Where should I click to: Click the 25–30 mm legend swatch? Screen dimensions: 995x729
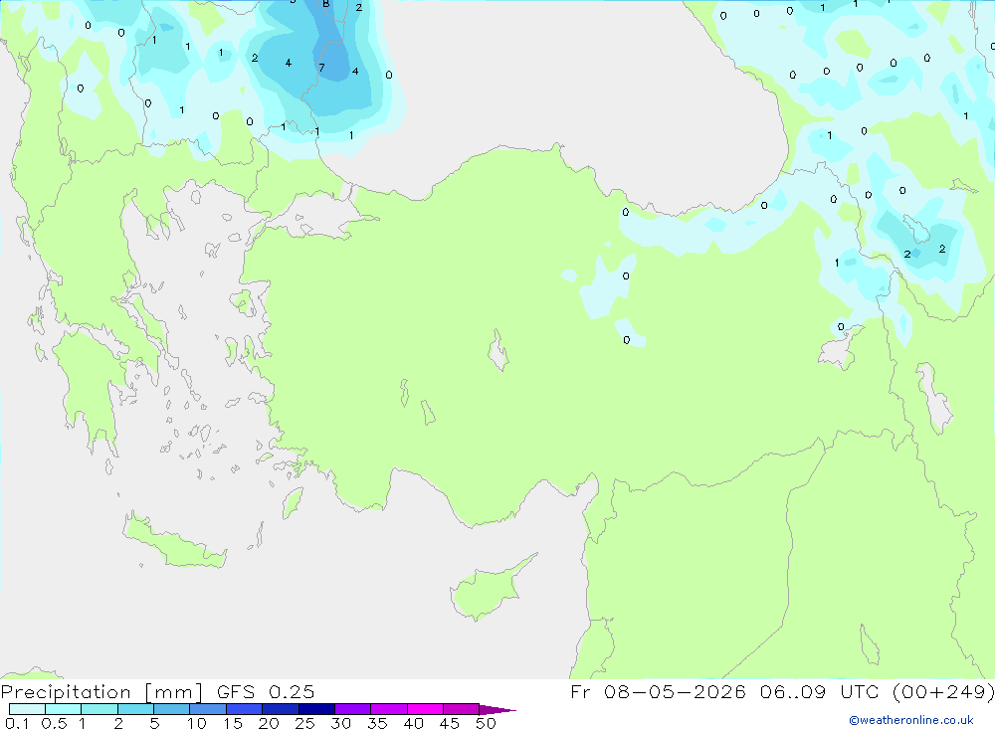(316, 709)
